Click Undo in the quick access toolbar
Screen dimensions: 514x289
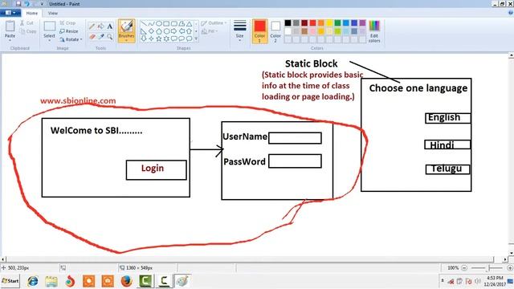[x=27, y=3]
